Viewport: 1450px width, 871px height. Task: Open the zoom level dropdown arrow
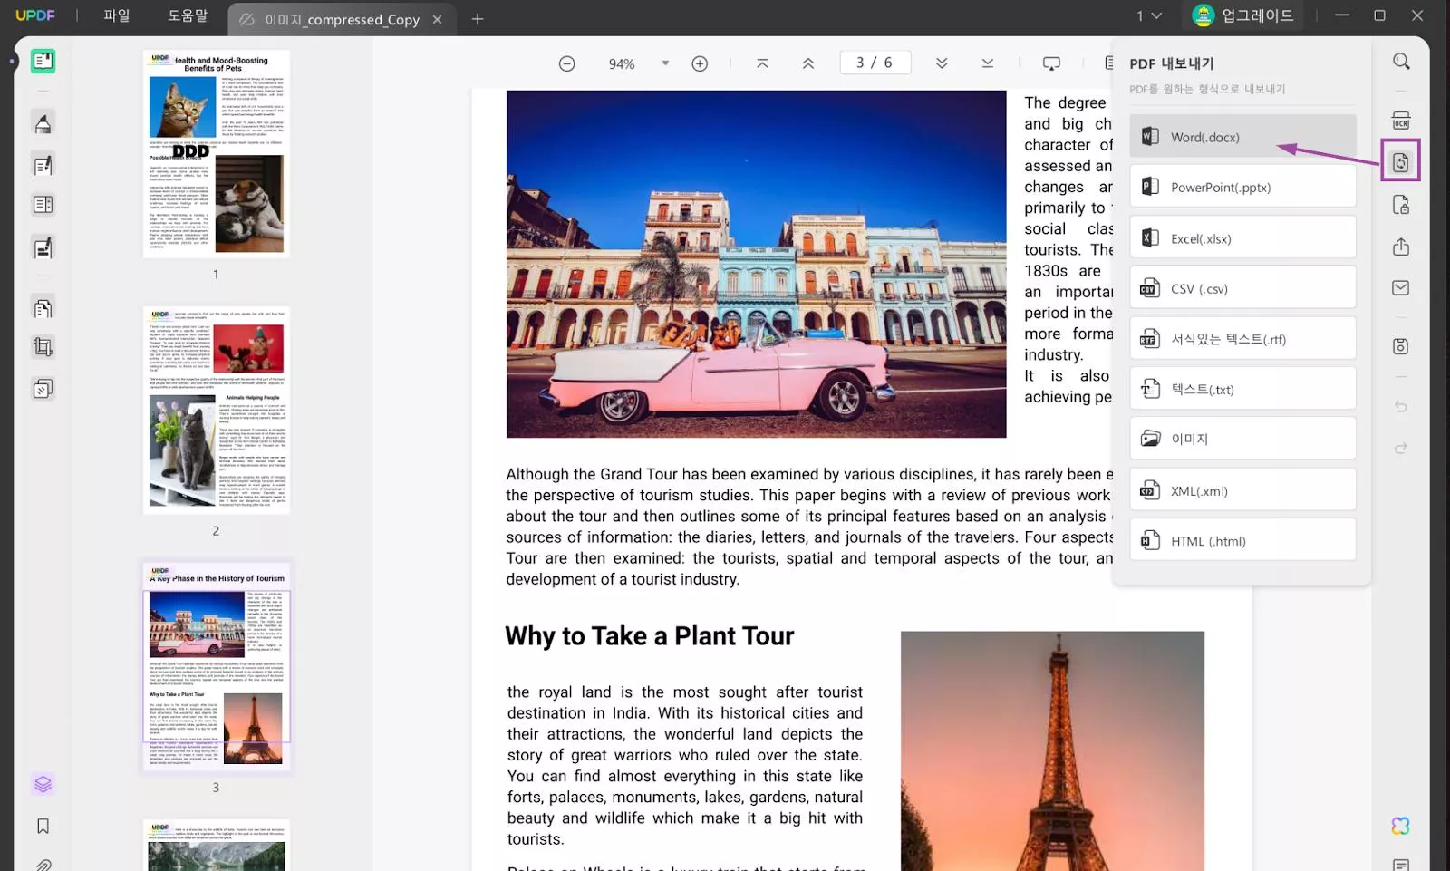tap(665, 63)
